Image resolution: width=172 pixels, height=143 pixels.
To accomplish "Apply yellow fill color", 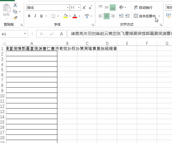I will click(x=65, y=16).
